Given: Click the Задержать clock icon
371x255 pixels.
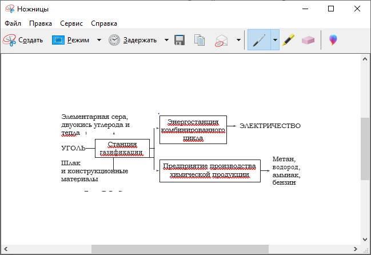Looking at the screenshot, I should click(x=114, y=40).
